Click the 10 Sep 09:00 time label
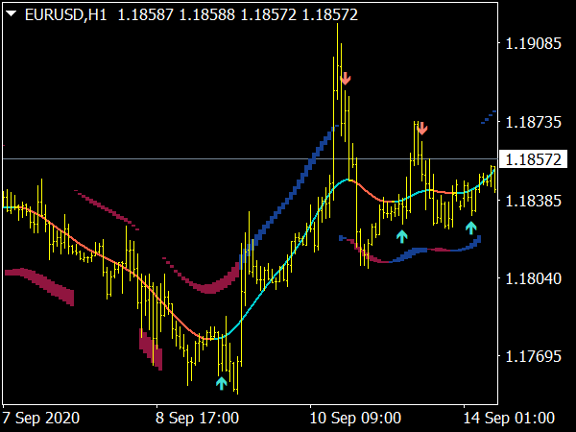Image resolution: width=576 pixels, height=432 pixels. [355, 418]
